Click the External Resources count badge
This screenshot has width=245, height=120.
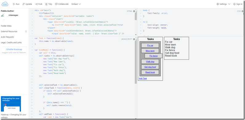tap(26, 31)
